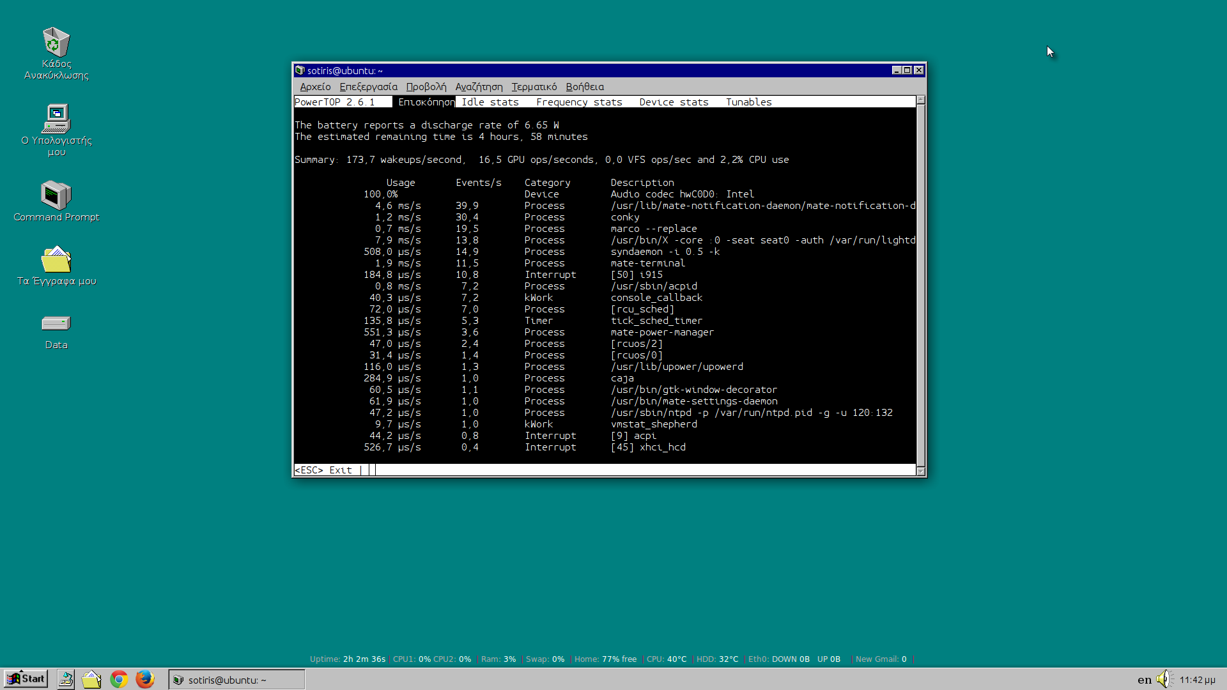
Task: Close the terminal window
Action: click(919, 70)
